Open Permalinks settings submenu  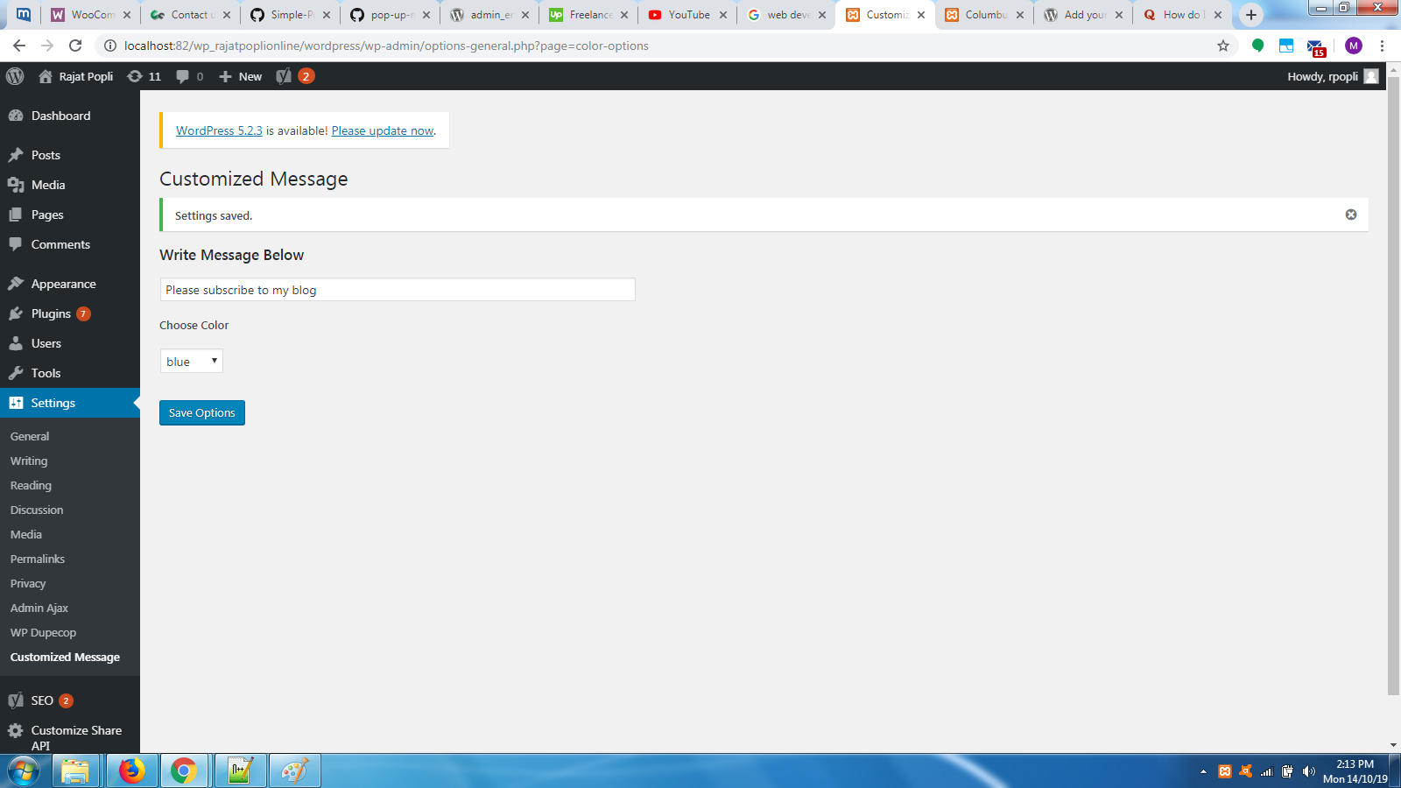(38, 559)
